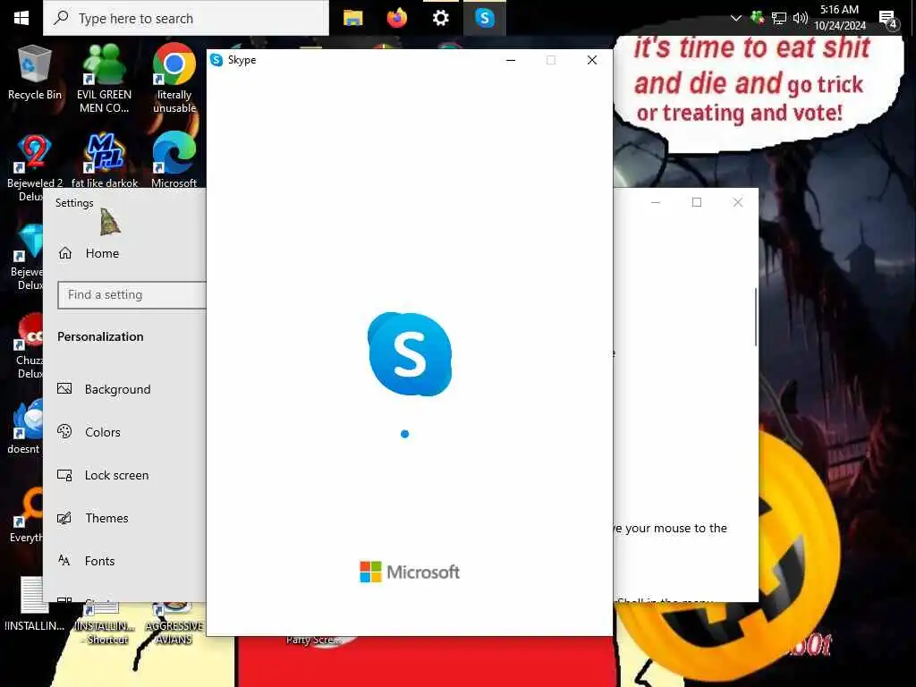Select the Skype taskbar button
This screenshot has height=687, width=916.
pos(484,18)
